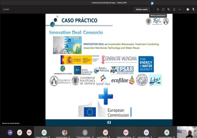
Task: Select the JA participant avatar
Action: (20, 133)
